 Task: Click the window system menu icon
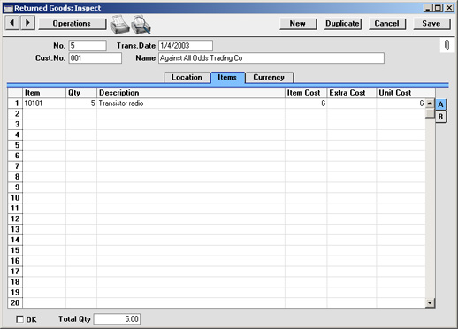tap(9, 8)
